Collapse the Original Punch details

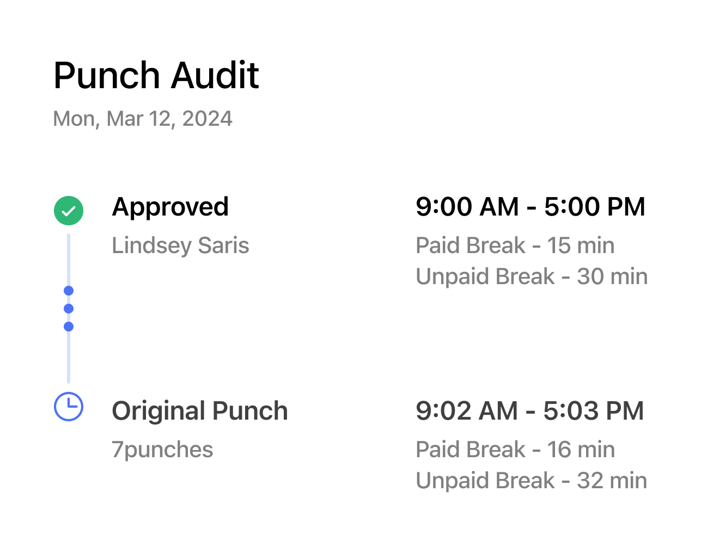click(x=200, y=410)
